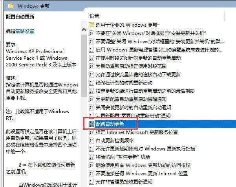The image size is (236, 187).
Task: Click policy icon next to 自动更新检测频率
Action: click(91, 141)
